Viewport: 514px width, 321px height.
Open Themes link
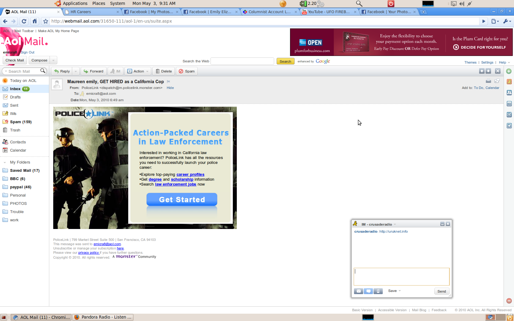[x=470, y=62]
